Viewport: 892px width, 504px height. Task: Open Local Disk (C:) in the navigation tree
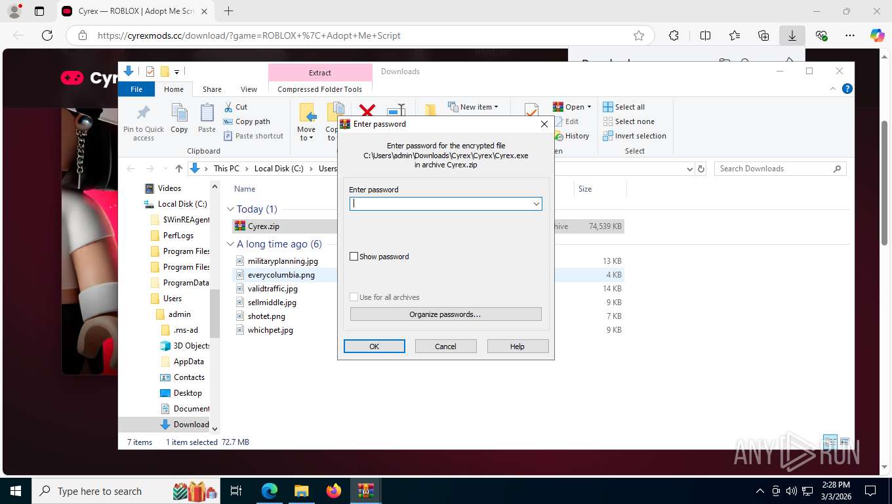pos(182,204)
